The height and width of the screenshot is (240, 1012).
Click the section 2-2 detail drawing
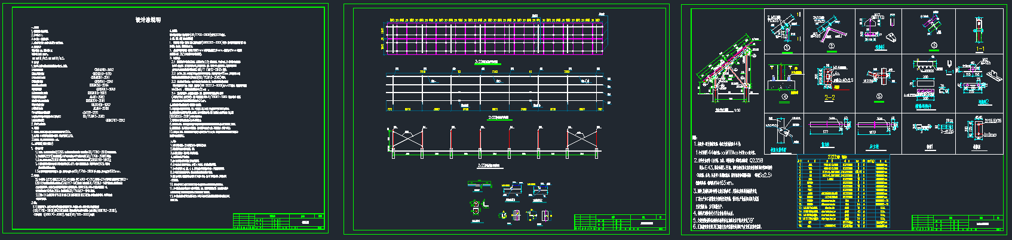pos(829,97)
